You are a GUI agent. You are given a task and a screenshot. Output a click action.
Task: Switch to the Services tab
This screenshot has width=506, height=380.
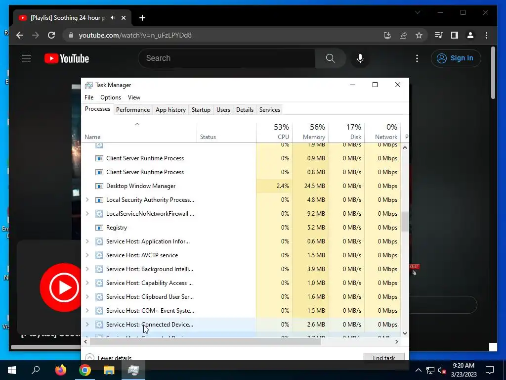pos(270,109)
